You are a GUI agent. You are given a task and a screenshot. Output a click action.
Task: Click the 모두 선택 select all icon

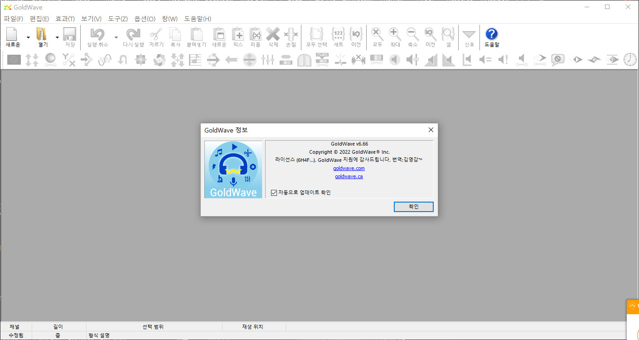316,34
